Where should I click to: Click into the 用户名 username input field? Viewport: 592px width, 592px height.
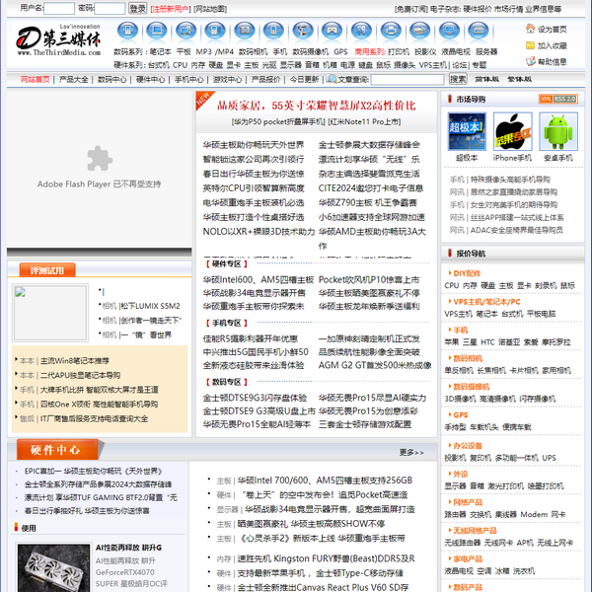point(59,8)
